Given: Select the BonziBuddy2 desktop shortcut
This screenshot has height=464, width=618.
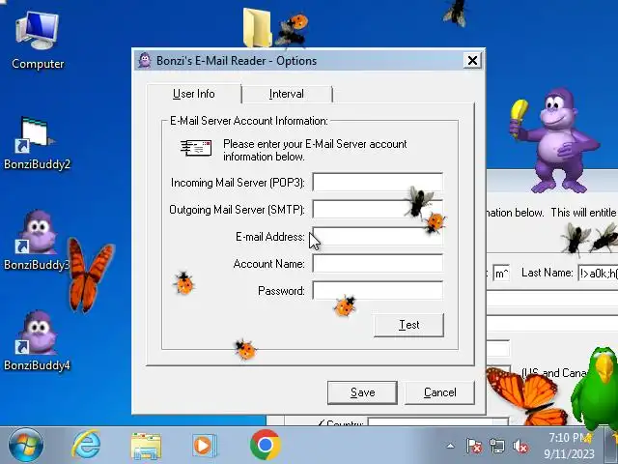Looking at the screenshot, I should (x=37, y=144).
